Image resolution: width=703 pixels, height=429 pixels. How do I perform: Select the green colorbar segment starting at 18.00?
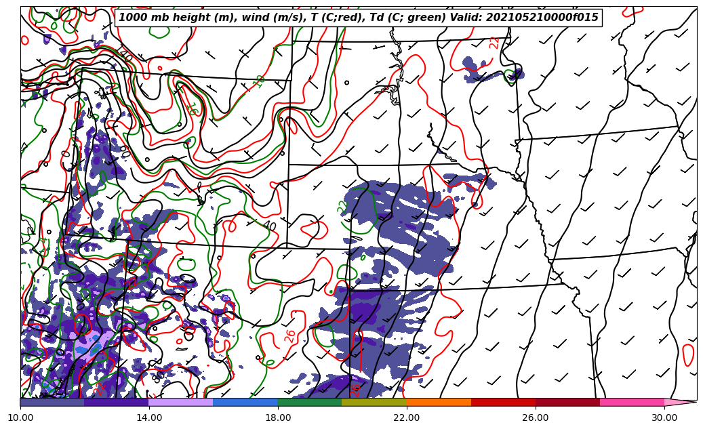point(310,402)
